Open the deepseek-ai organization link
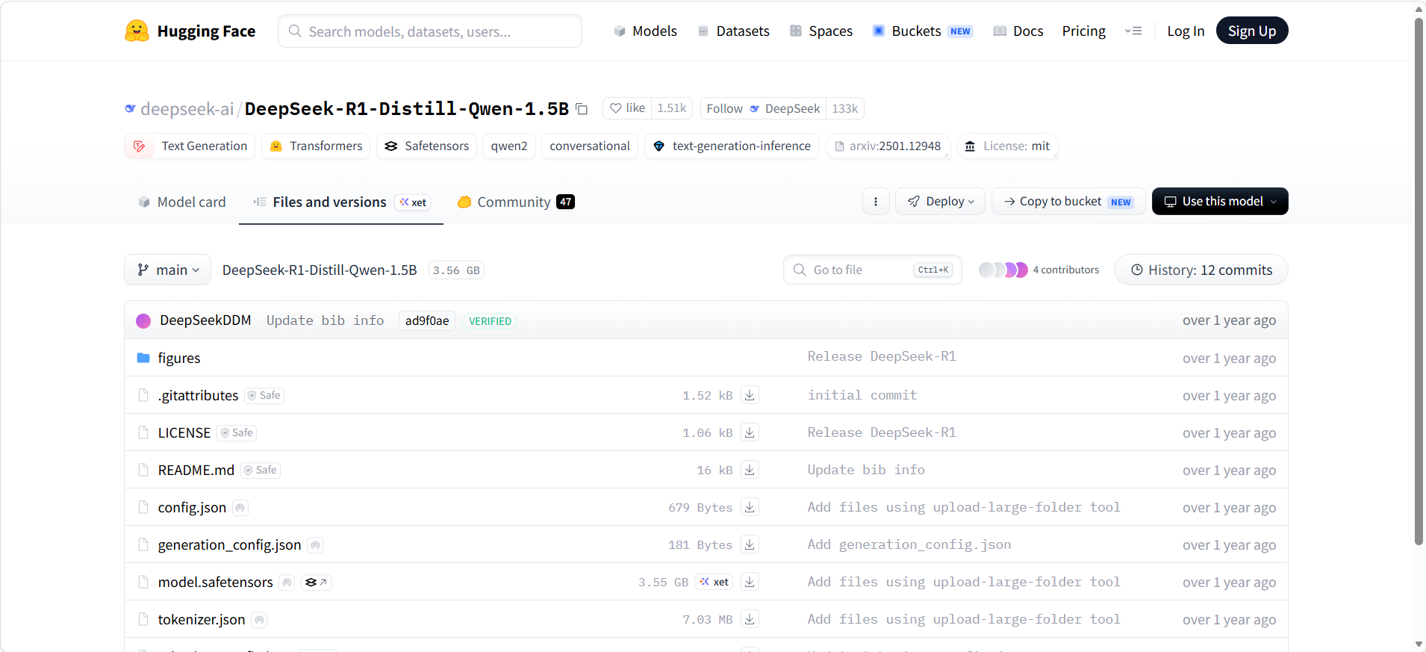1426x652 pixels. click(x=187, y=109)
